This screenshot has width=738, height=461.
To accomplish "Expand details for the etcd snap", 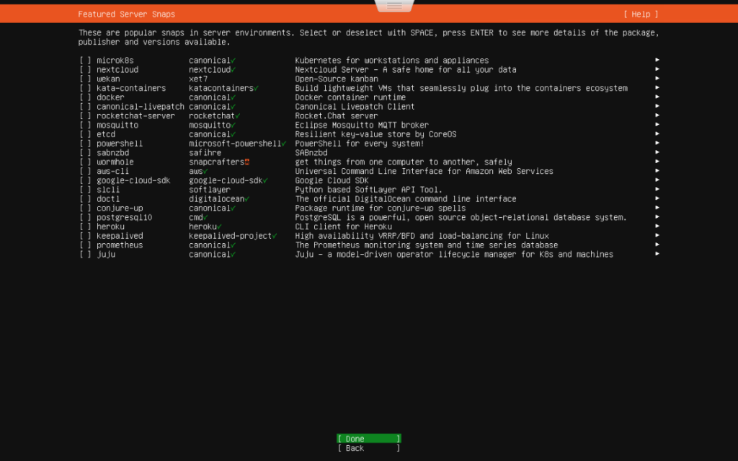I will [x=657, y=134].
